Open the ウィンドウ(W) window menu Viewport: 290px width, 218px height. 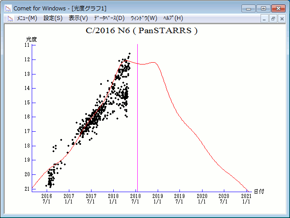[x=144, y=18]
